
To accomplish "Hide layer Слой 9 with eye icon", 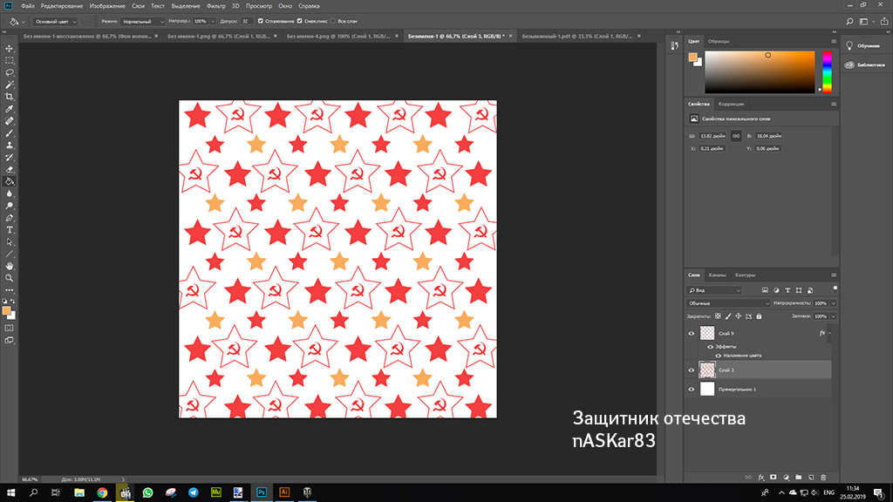I will point(692,333).
